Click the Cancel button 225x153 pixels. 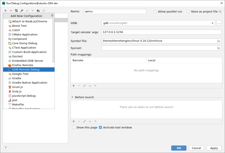(x=196, y=148)
